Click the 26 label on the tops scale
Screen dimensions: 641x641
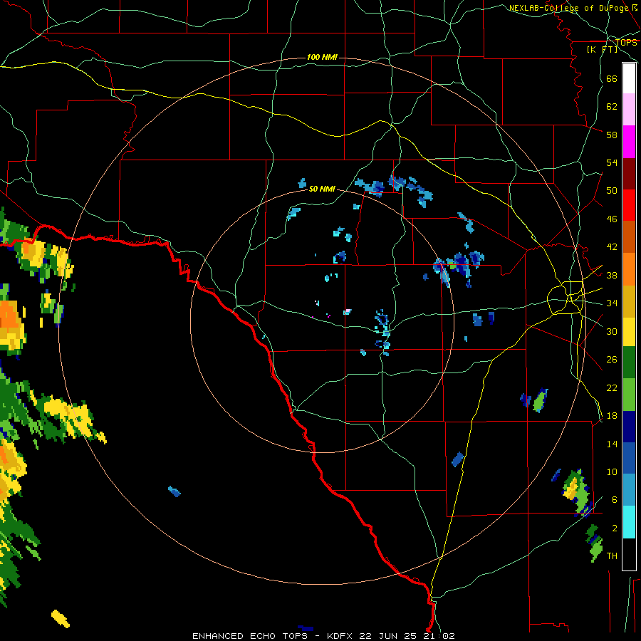[612, 360]
